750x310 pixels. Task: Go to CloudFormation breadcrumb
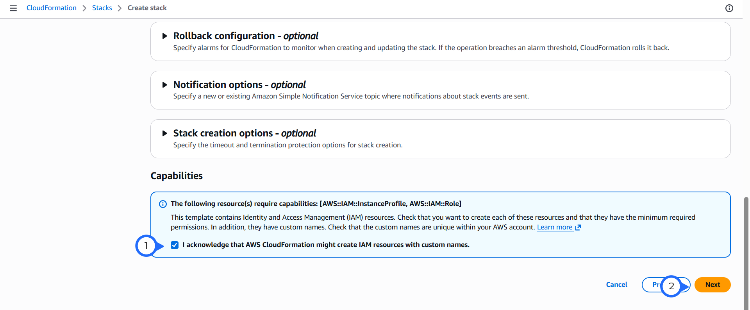(52, 8)
